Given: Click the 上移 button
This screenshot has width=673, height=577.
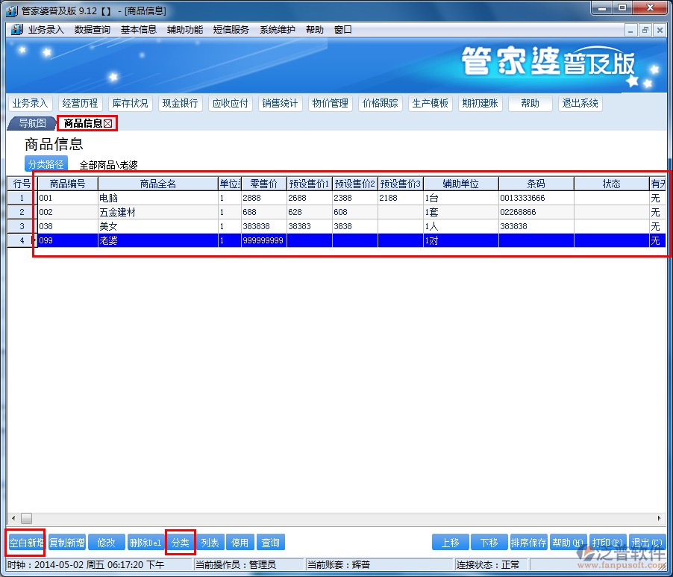Looking at the screenshot, I should [x=450, y=543].
